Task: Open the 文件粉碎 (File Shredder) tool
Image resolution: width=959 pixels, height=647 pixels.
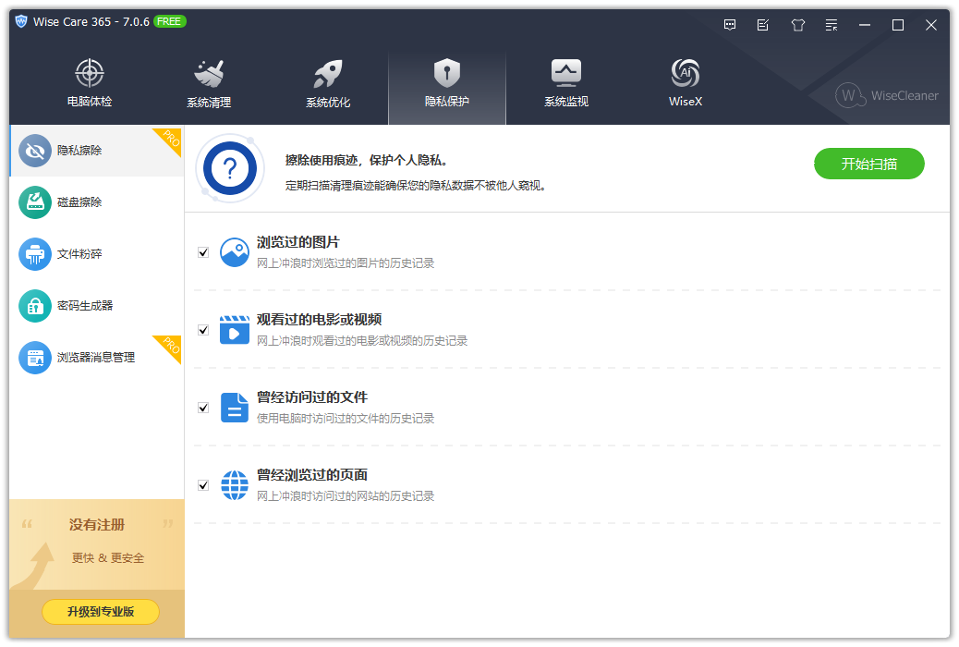Action: point(35,254)
